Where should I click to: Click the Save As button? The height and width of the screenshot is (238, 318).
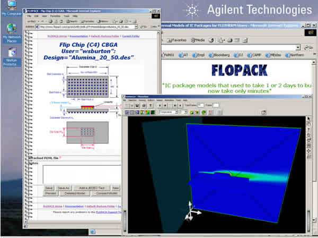(64, 188)
